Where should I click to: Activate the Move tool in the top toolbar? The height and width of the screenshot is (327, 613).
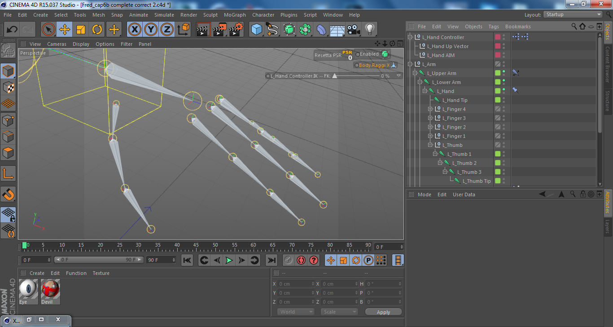(x=65, y=30)
